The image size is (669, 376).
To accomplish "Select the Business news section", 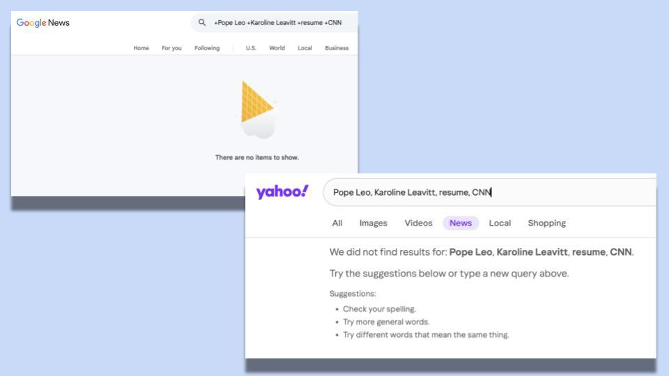I will [x=337, y=48].
